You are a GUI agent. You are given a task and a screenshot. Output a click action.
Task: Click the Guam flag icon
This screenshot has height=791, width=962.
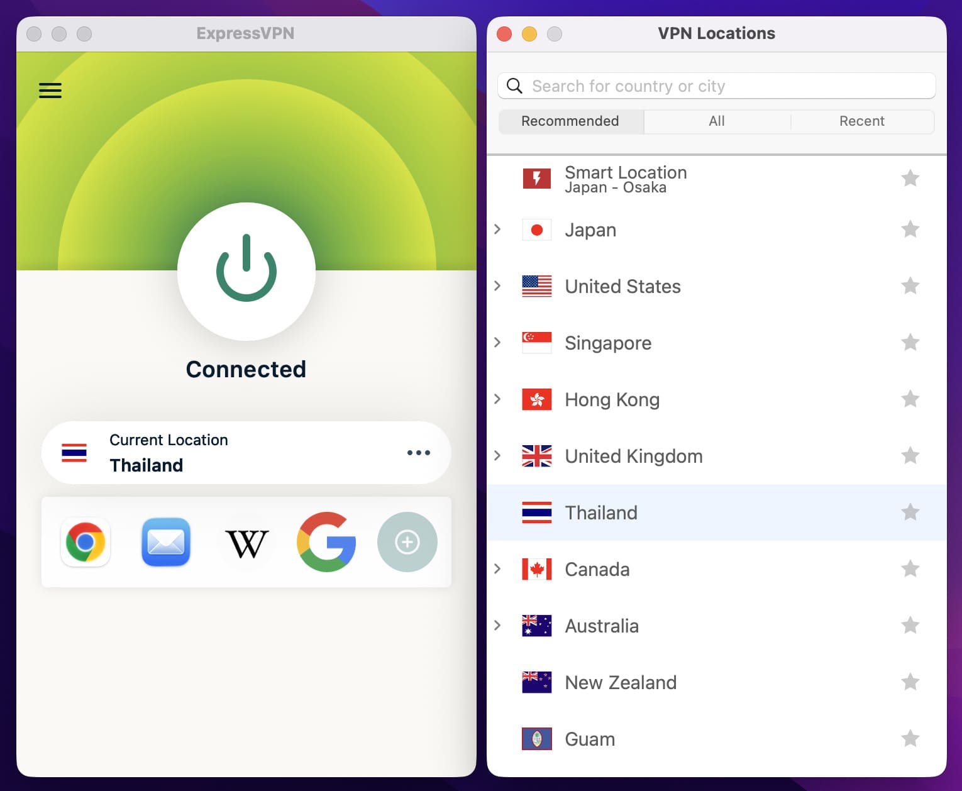click(537, 739)
